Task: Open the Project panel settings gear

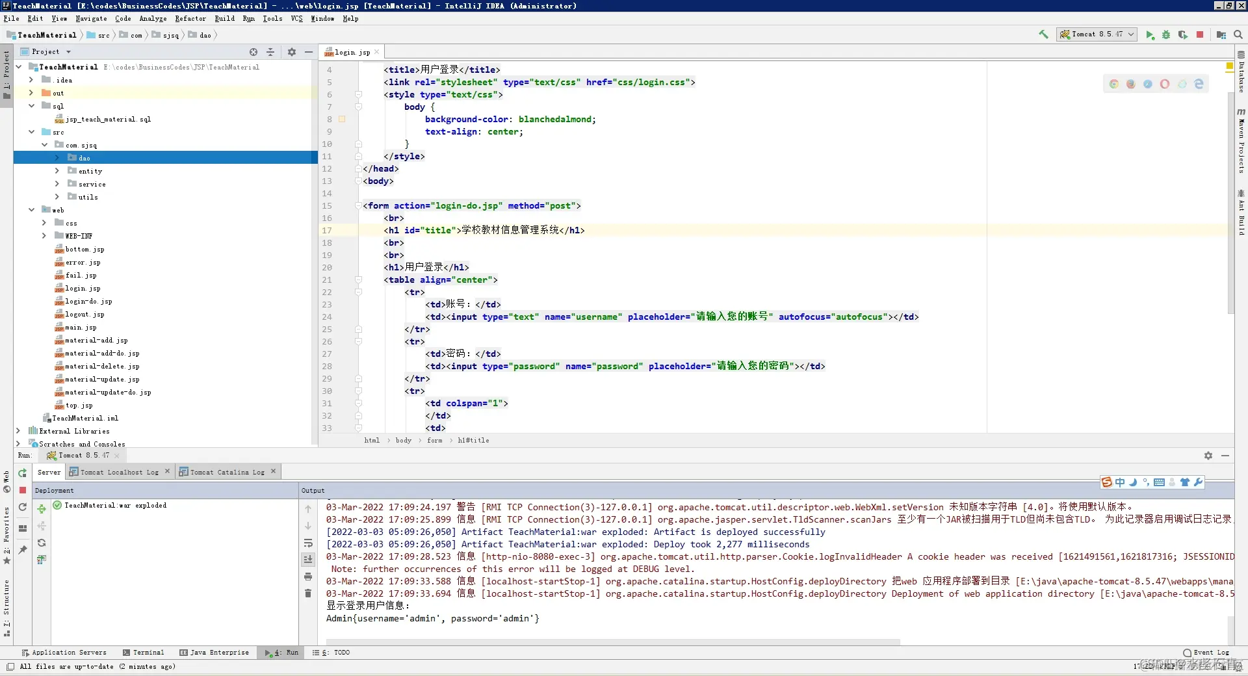Action: click(292, 52)
